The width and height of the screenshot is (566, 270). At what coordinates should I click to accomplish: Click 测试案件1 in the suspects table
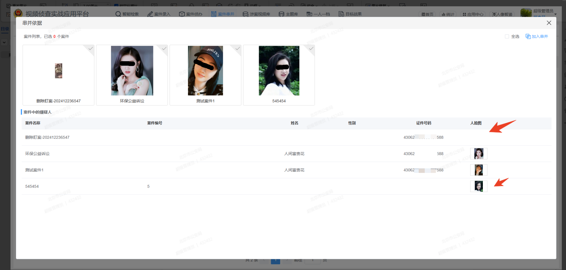34,170
